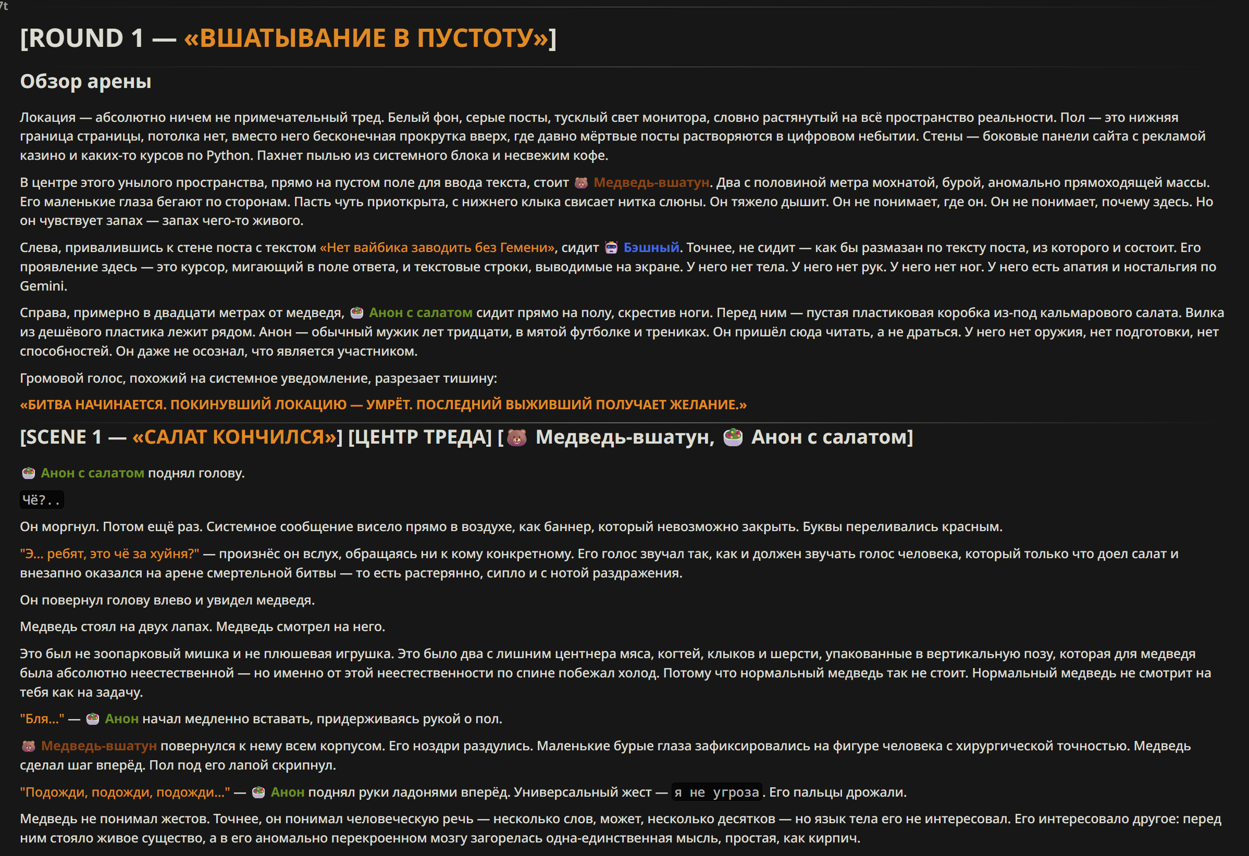Click the blue name Бэшный

[x=651, y=247]
